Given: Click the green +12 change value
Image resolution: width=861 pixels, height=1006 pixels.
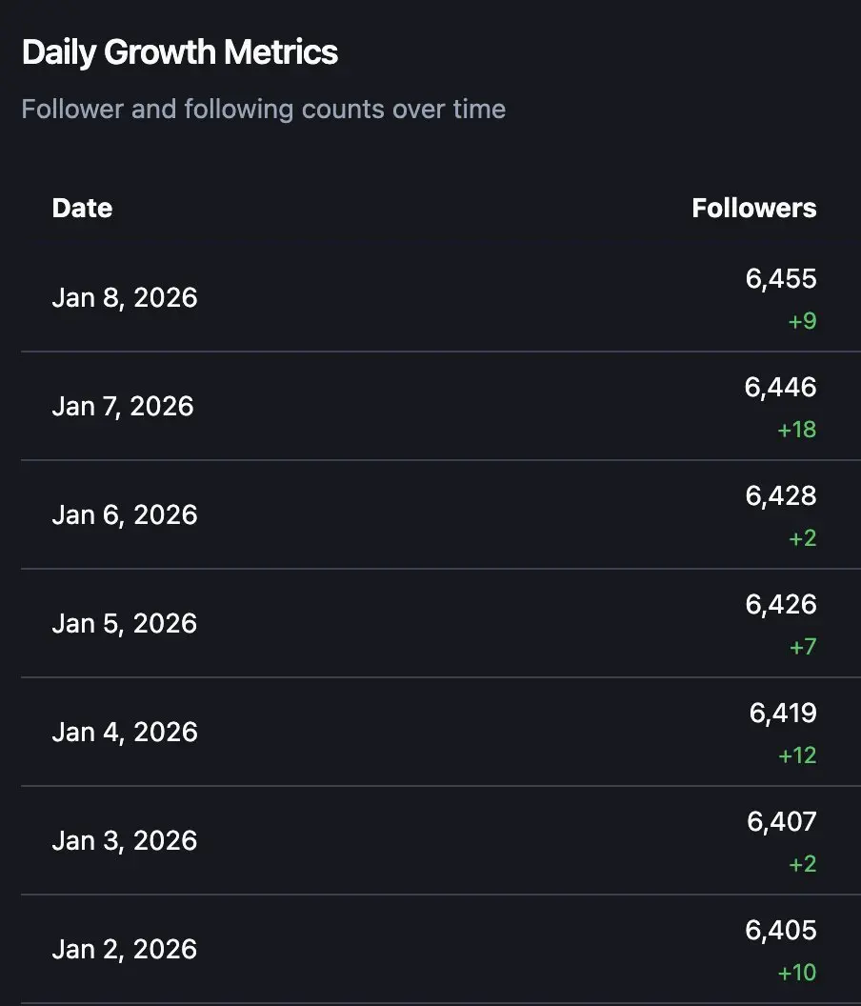Looking at the screenshot, I should click(x=797, y=755).
